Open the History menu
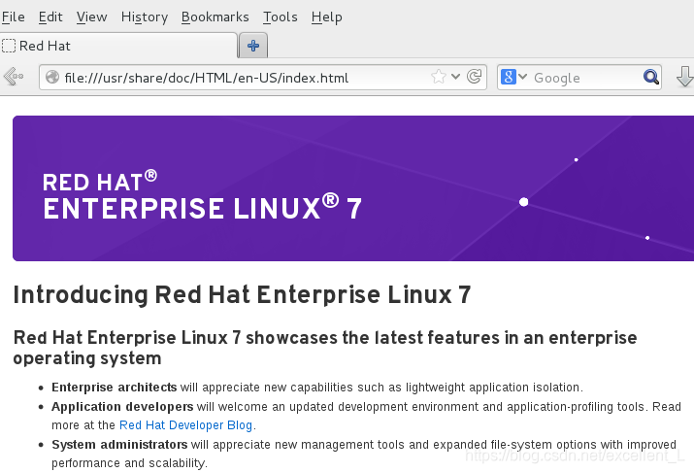 point(145,17)
